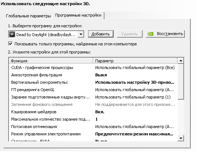Toggle 'Показывать только программы' checkbox

pos(10,44)
